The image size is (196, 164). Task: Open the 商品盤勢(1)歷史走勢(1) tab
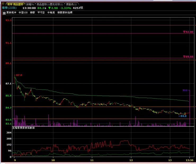tap(50, 4)
